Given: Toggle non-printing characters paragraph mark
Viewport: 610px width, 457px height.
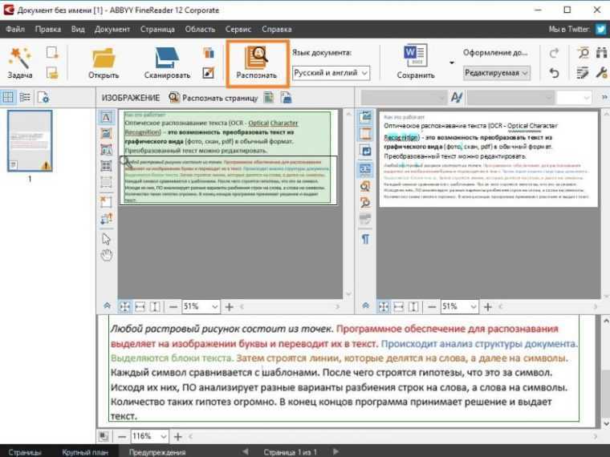Looking at the screenshot, I should coord(365,239).
